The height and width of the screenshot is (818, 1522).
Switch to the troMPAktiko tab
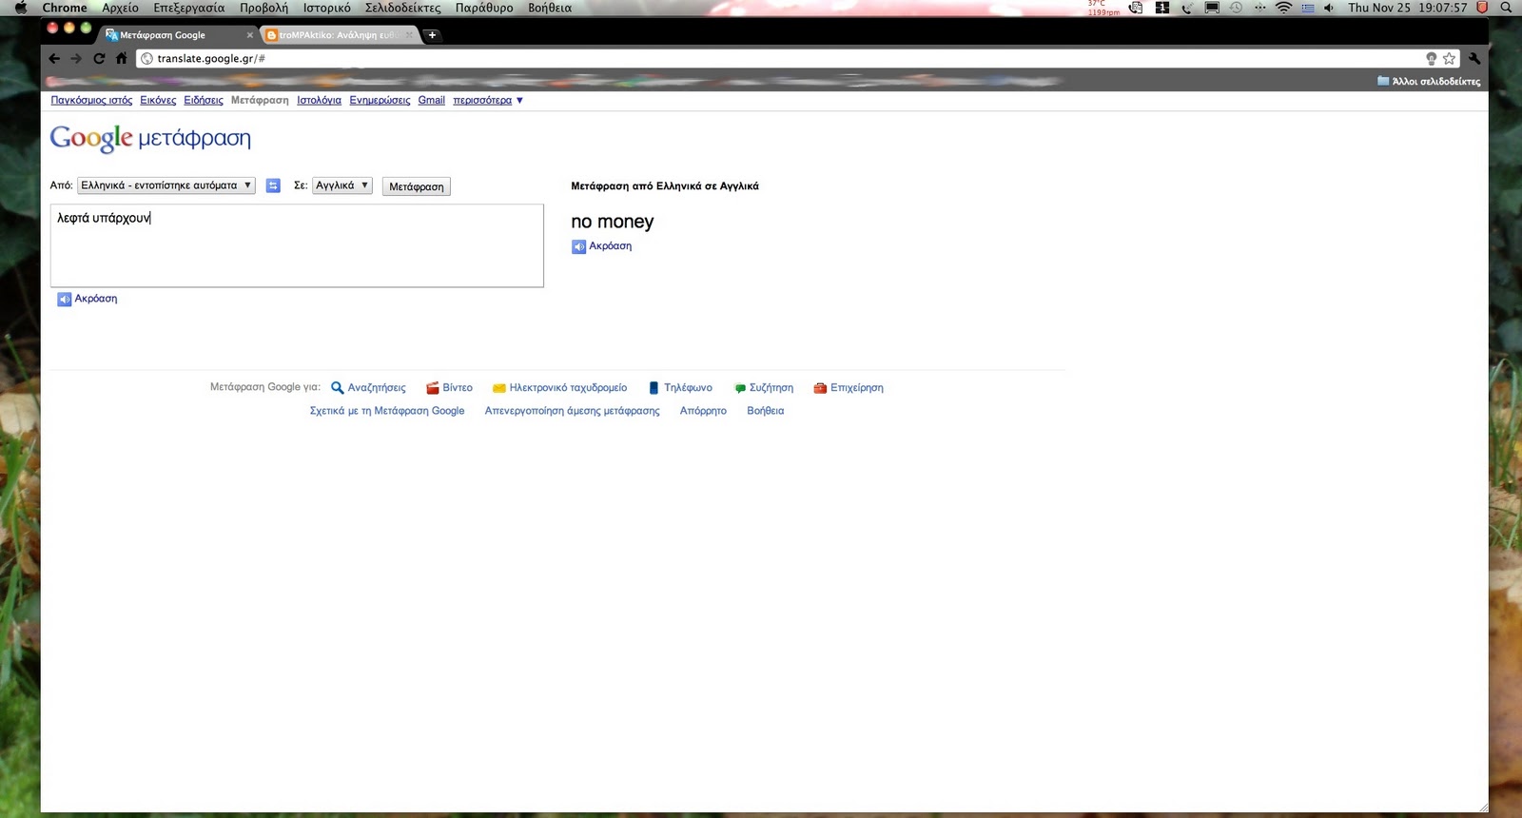click(338, 35)
